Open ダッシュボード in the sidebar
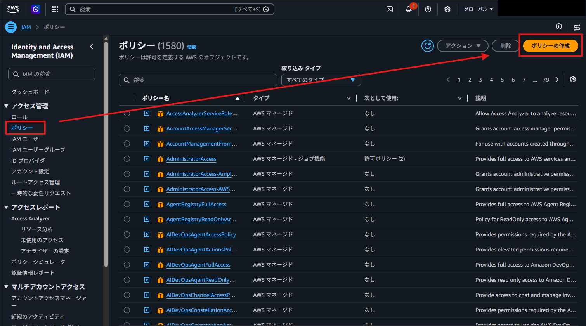The height and width of the screenshot is (326, 586). tap(30, 92)
